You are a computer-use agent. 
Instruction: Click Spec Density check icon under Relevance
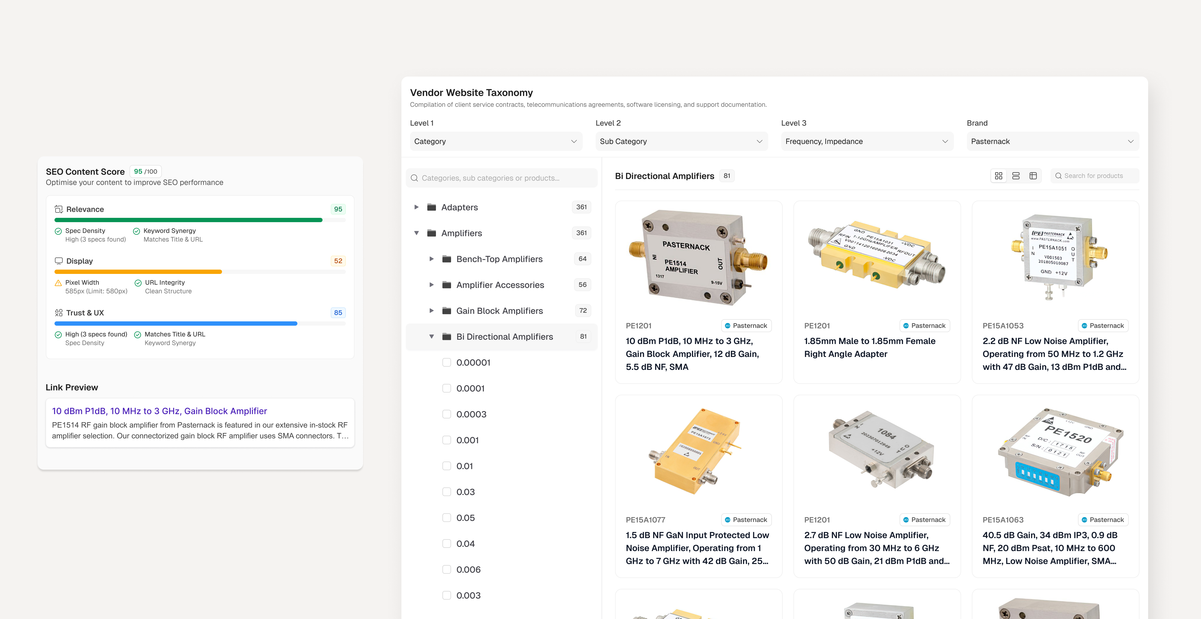pyautogui.click(x=58, y=231)
